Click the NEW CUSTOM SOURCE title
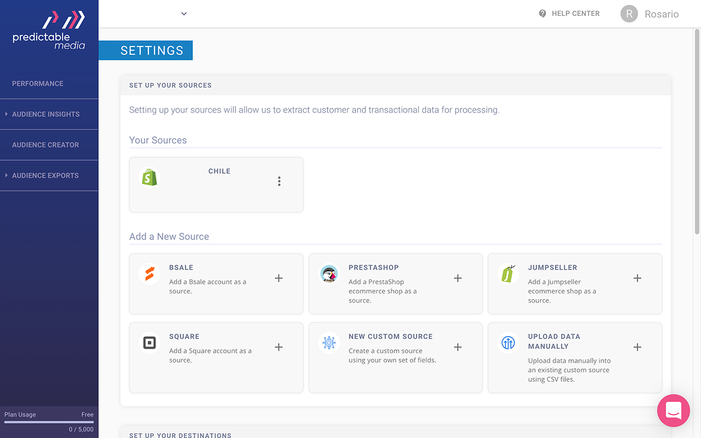 [390, 337]
